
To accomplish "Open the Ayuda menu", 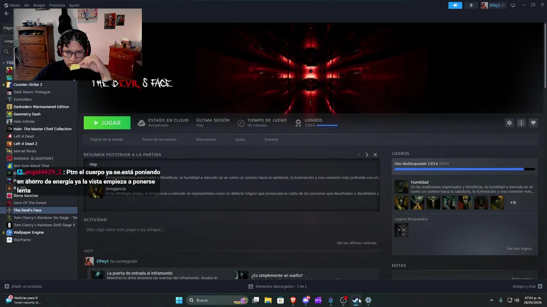I will pos(74,5).
